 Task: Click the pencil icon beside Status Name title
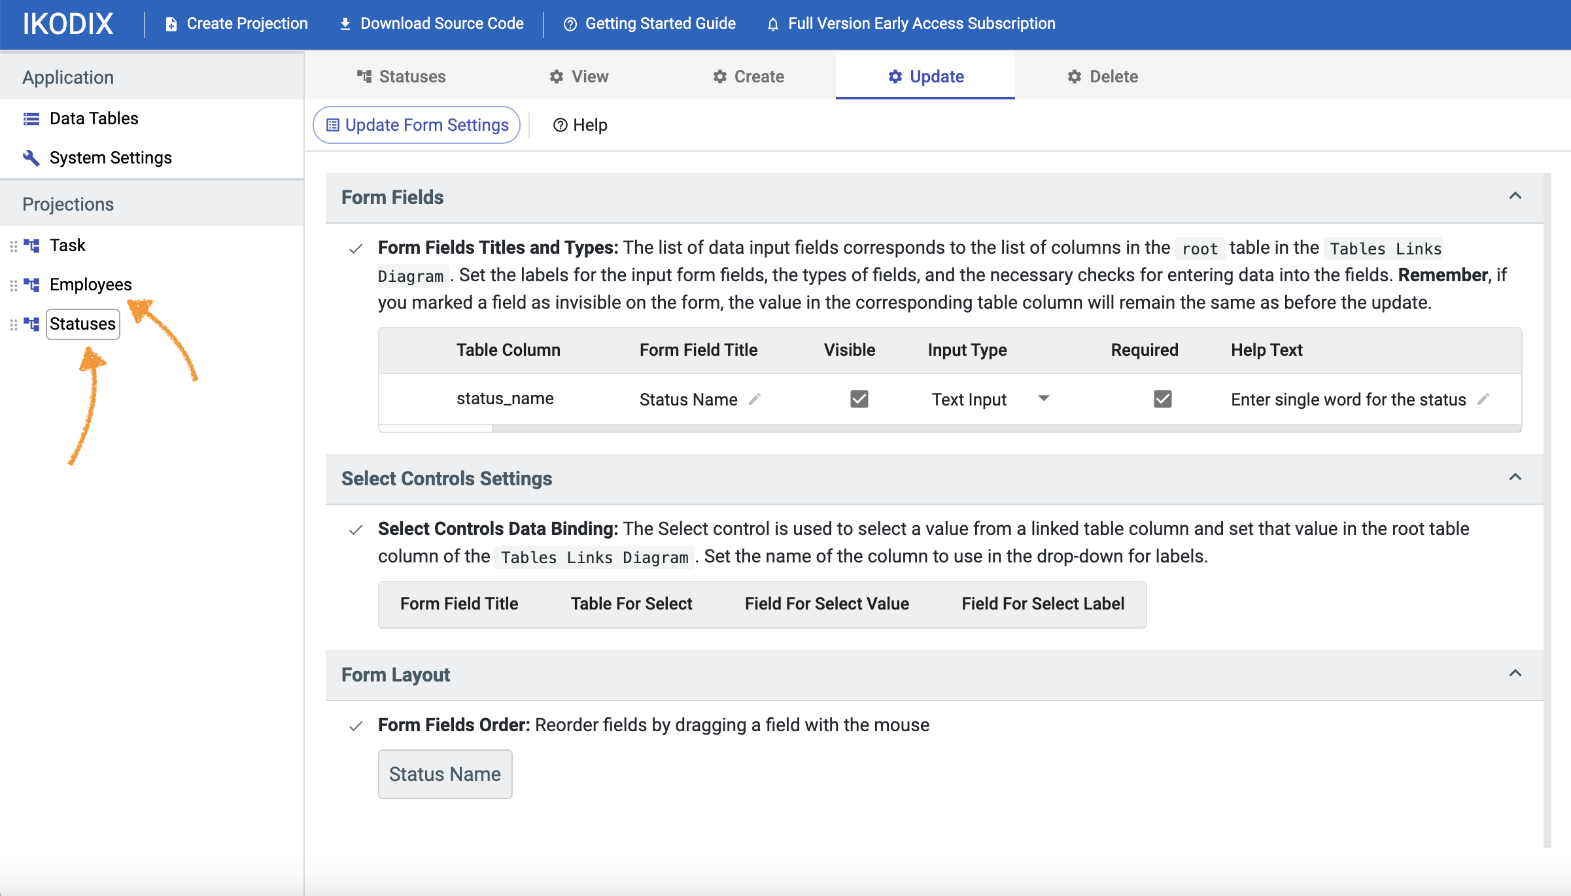pos(755,399)
